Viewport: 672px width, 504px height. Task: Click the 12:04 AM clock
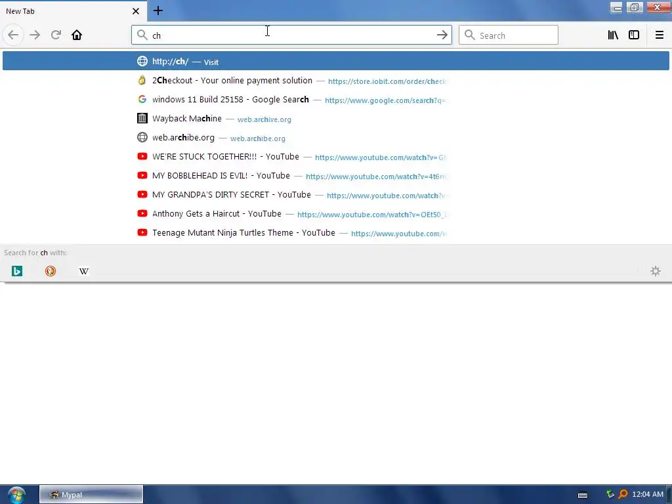648,494
